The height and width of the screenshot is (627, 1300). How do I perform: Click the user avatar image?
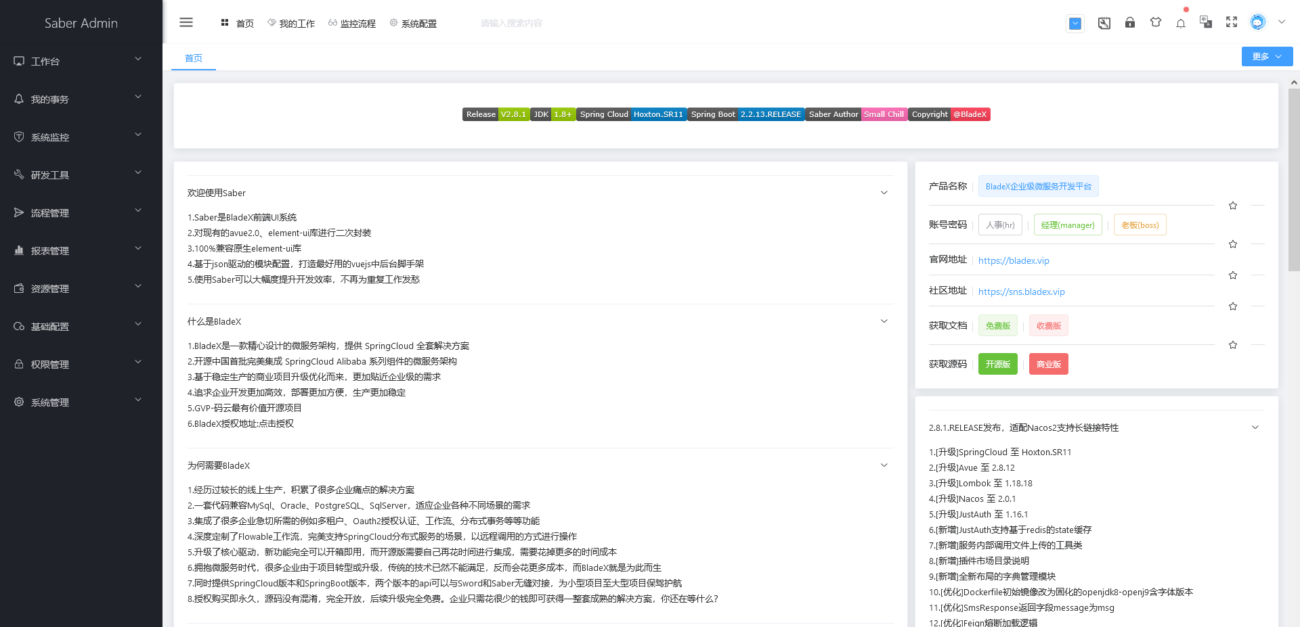pyautogui.click(x=1257, y=22)
